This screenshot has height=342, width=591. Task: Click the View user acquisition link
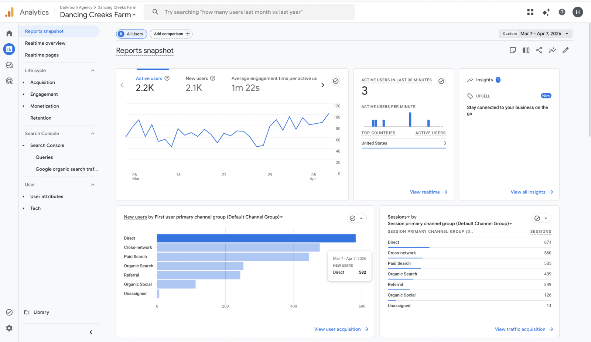click(341, 329)
